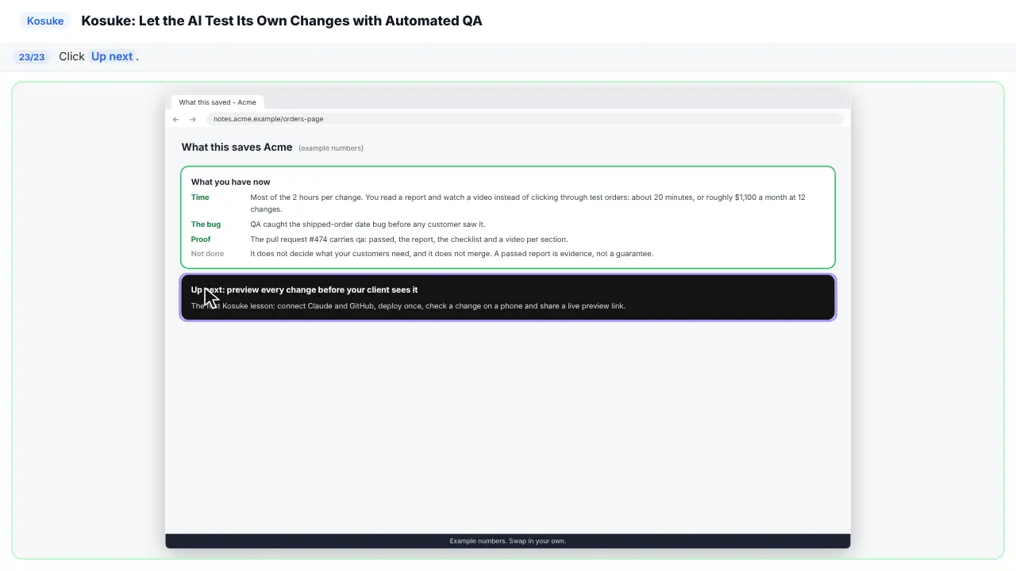Focus the notes.acme.example/orders-page address bar
This screenshot has height=571, width=1016.
click(x=525, y=119)
